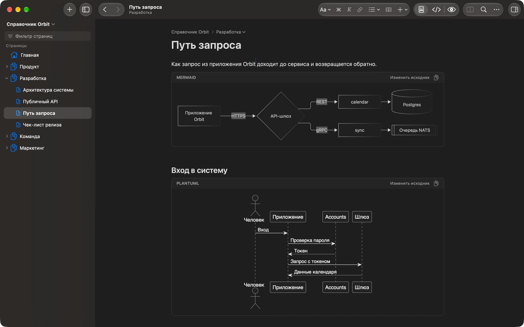Insert a table from the toolbar
This screenshot has height=327, width=524.
point(389,10)
